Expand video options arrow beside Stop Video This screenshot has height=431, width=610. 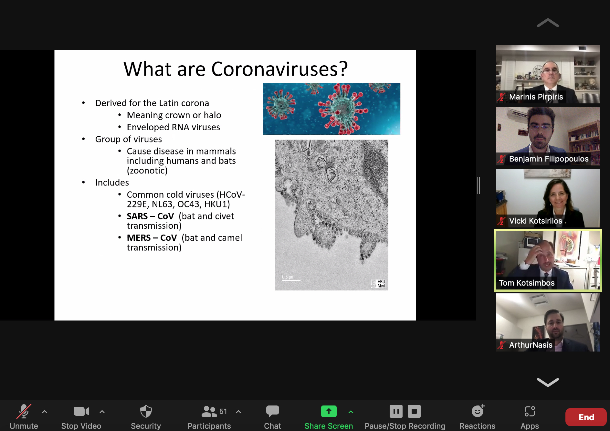click(x=102, y=412)
